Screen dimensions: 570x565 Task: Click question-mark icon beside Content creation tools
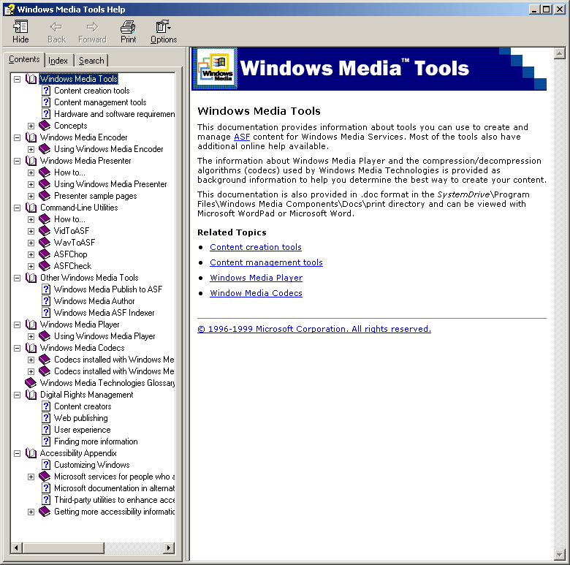(46, 91)
